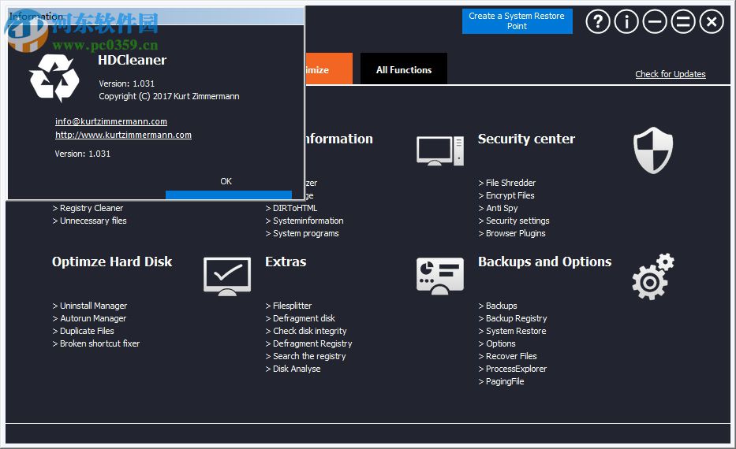Viewport: 736px width, 449px height.
Task: Open the http://www.kurtzimmermann.com website link
Action: (x=123, y=135)
